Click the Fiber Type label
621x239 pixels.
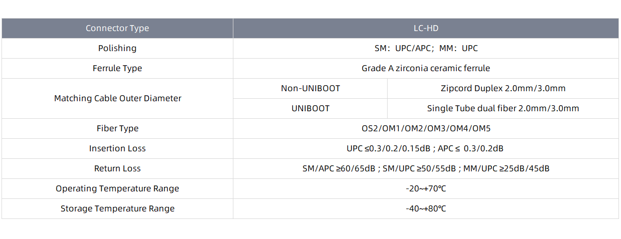tap(117, 128)
